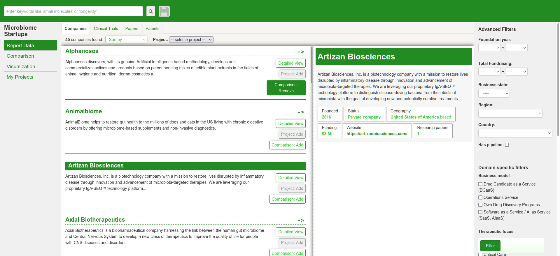This screenshot has height=256, width=560.
Task: Click Artizan Biosciences list header
Action: click(185, 166)
